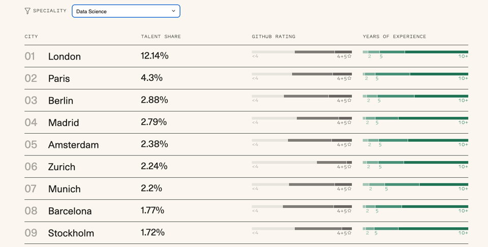Click the star icon in Paris GitHub rating
488x247 pixels.
point(349,78)
